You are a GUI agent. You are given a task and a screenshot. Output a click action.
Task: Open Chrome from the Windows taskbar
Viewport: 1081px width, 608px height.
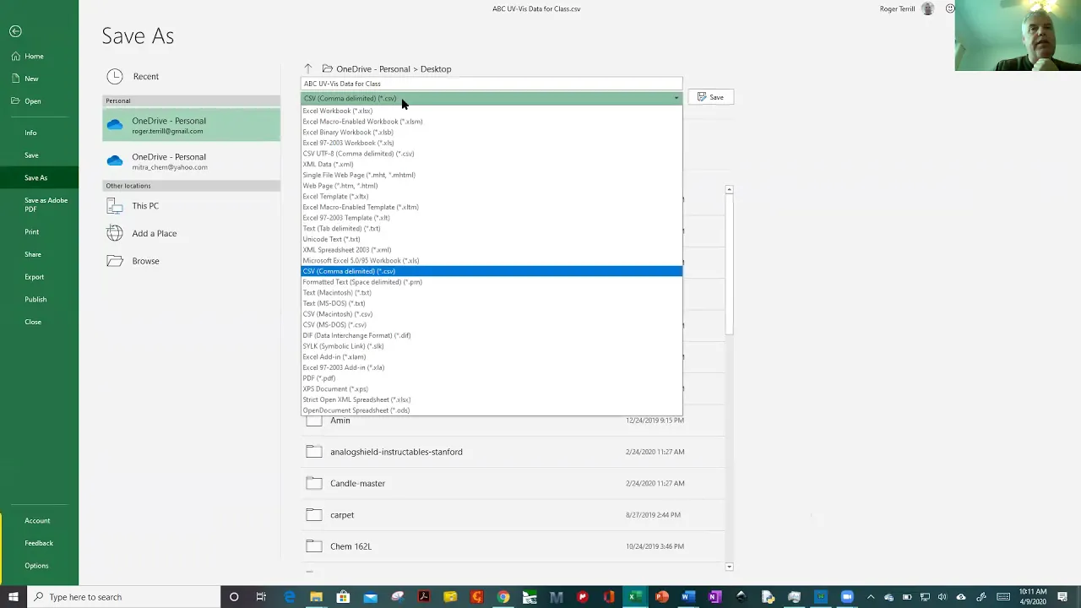tap(503, 597)
